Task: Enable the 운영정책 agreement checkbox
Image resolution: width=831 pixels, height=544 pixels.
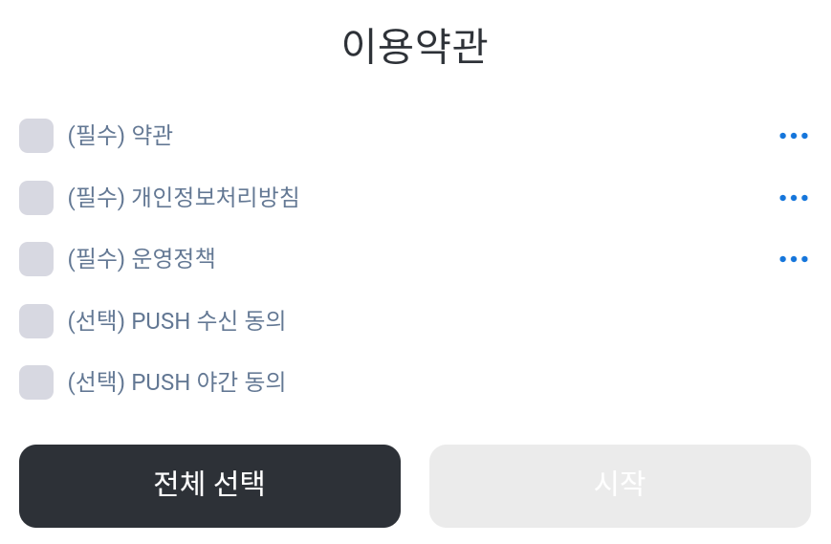Action: pos(36,259)
